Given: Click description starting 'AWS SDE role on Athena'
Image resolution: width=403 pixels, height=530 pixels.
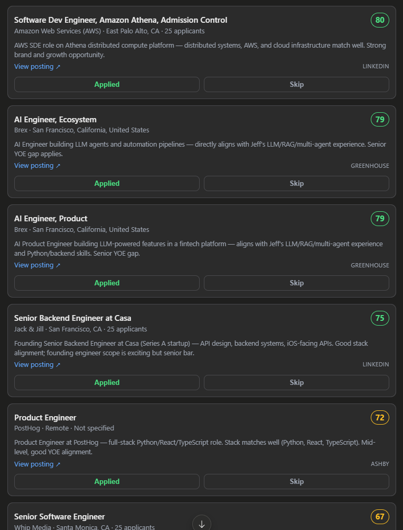Looking at the screenshot, I should (x=200, y=50).
